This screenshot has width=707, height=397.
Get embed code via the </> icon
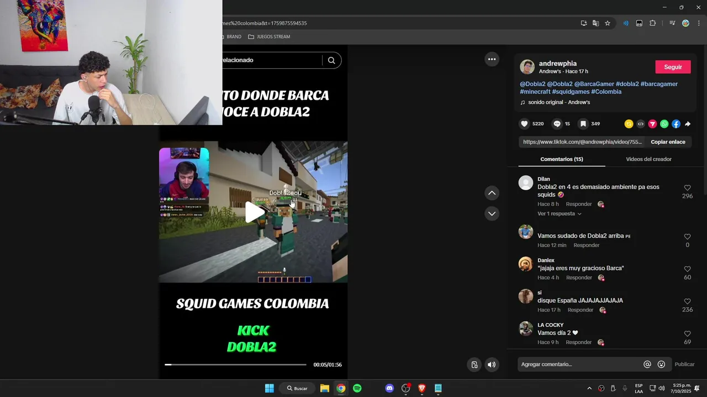coord(641,124)
